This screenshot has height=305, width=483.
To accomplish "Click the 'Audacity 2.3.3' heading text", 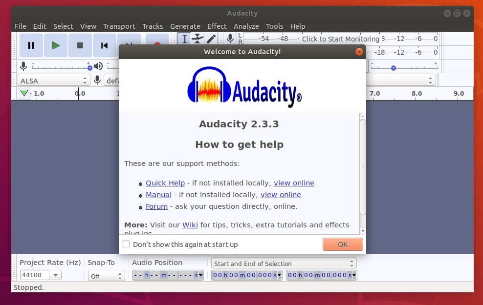I will point(239,124).
